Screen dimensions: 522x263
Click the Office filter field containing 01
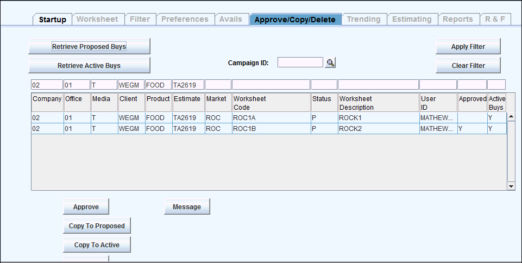(x=77, y=85)
